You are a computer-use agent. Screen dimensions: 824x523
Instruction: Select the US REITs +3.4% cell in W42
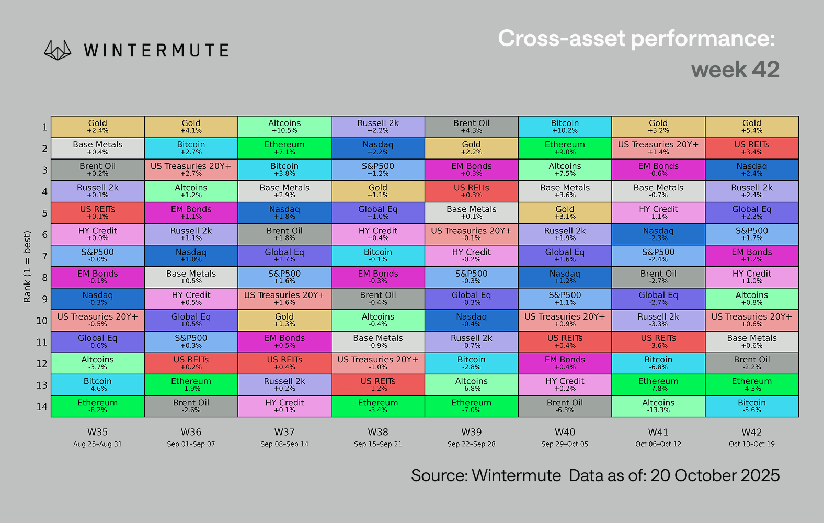tap(752, 148)
